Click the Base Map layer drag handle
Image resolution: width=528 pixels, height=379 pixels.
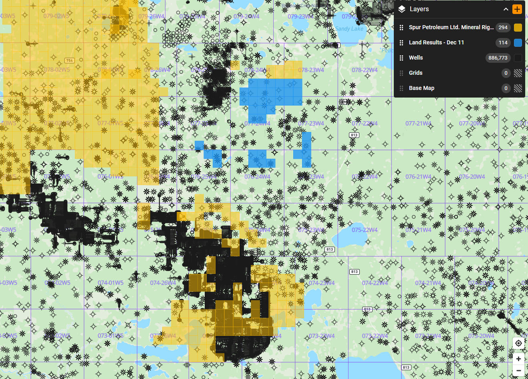(x=401, y=88)
